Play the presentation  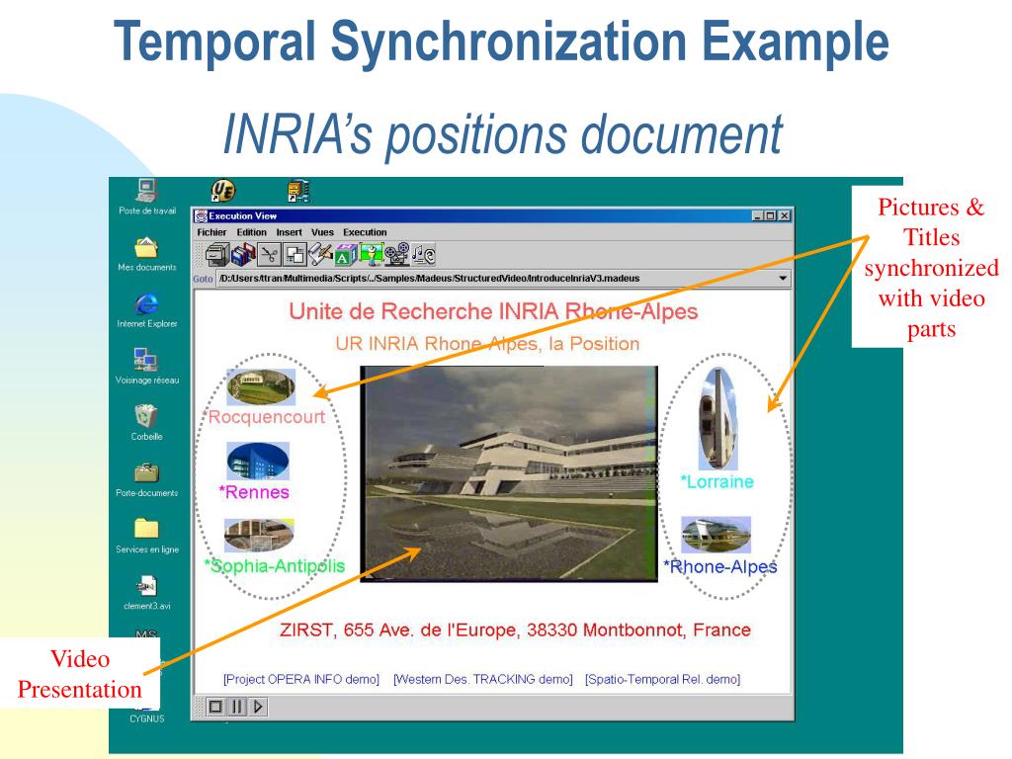click(258, 707)
